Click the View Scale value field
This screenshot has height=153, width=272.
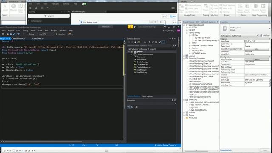tap(257, 41)
